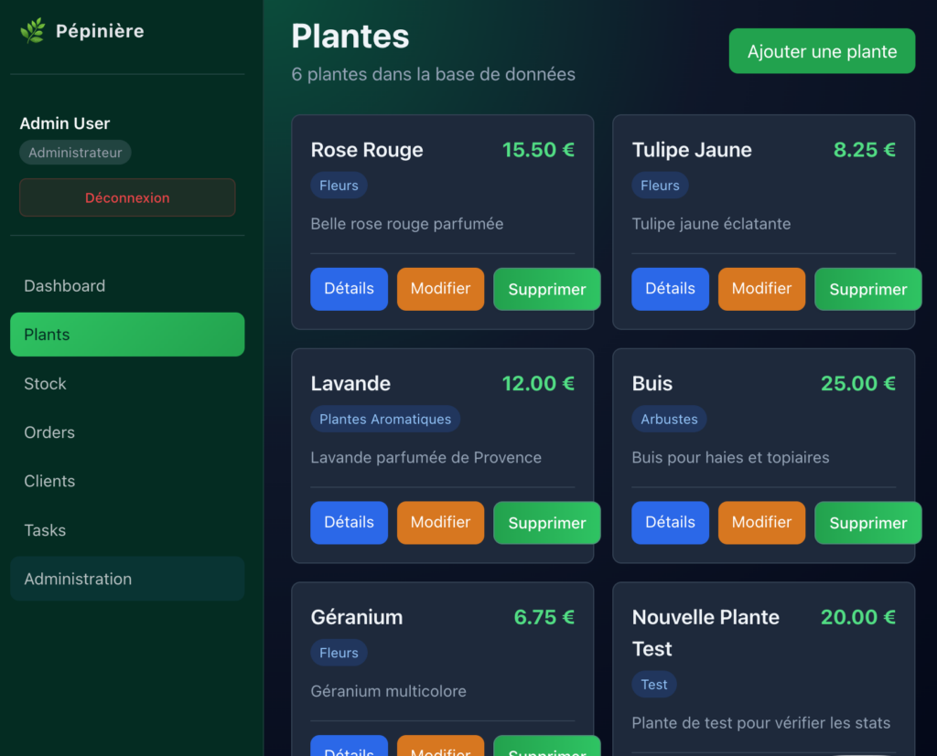Open the Administration section
Viewport: 937px width, 756px height.
pyautogui.click(x=127, y=579)
